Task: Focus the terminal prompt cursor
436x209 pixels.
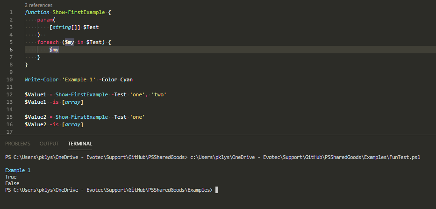Action: click(x=216, y=190)
